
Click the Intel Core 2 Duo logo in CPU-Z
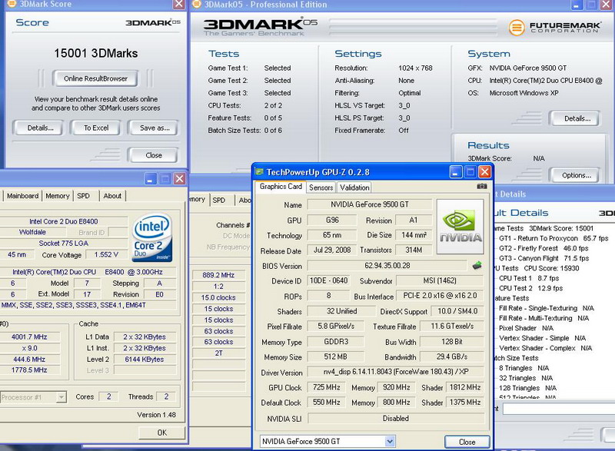coord(152,237)
